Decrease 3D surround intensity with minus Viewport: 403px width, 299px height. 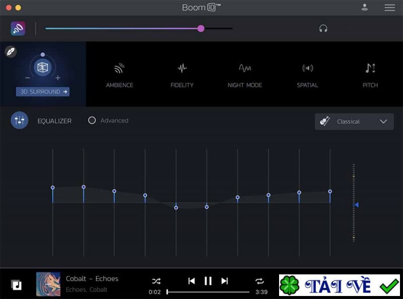[28, 78]
